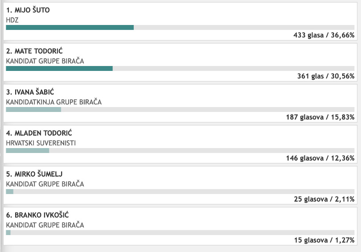Click Ivana Šabić's light teal bar
The height and width of the screenshot is (252, 361).
point(33,109)
